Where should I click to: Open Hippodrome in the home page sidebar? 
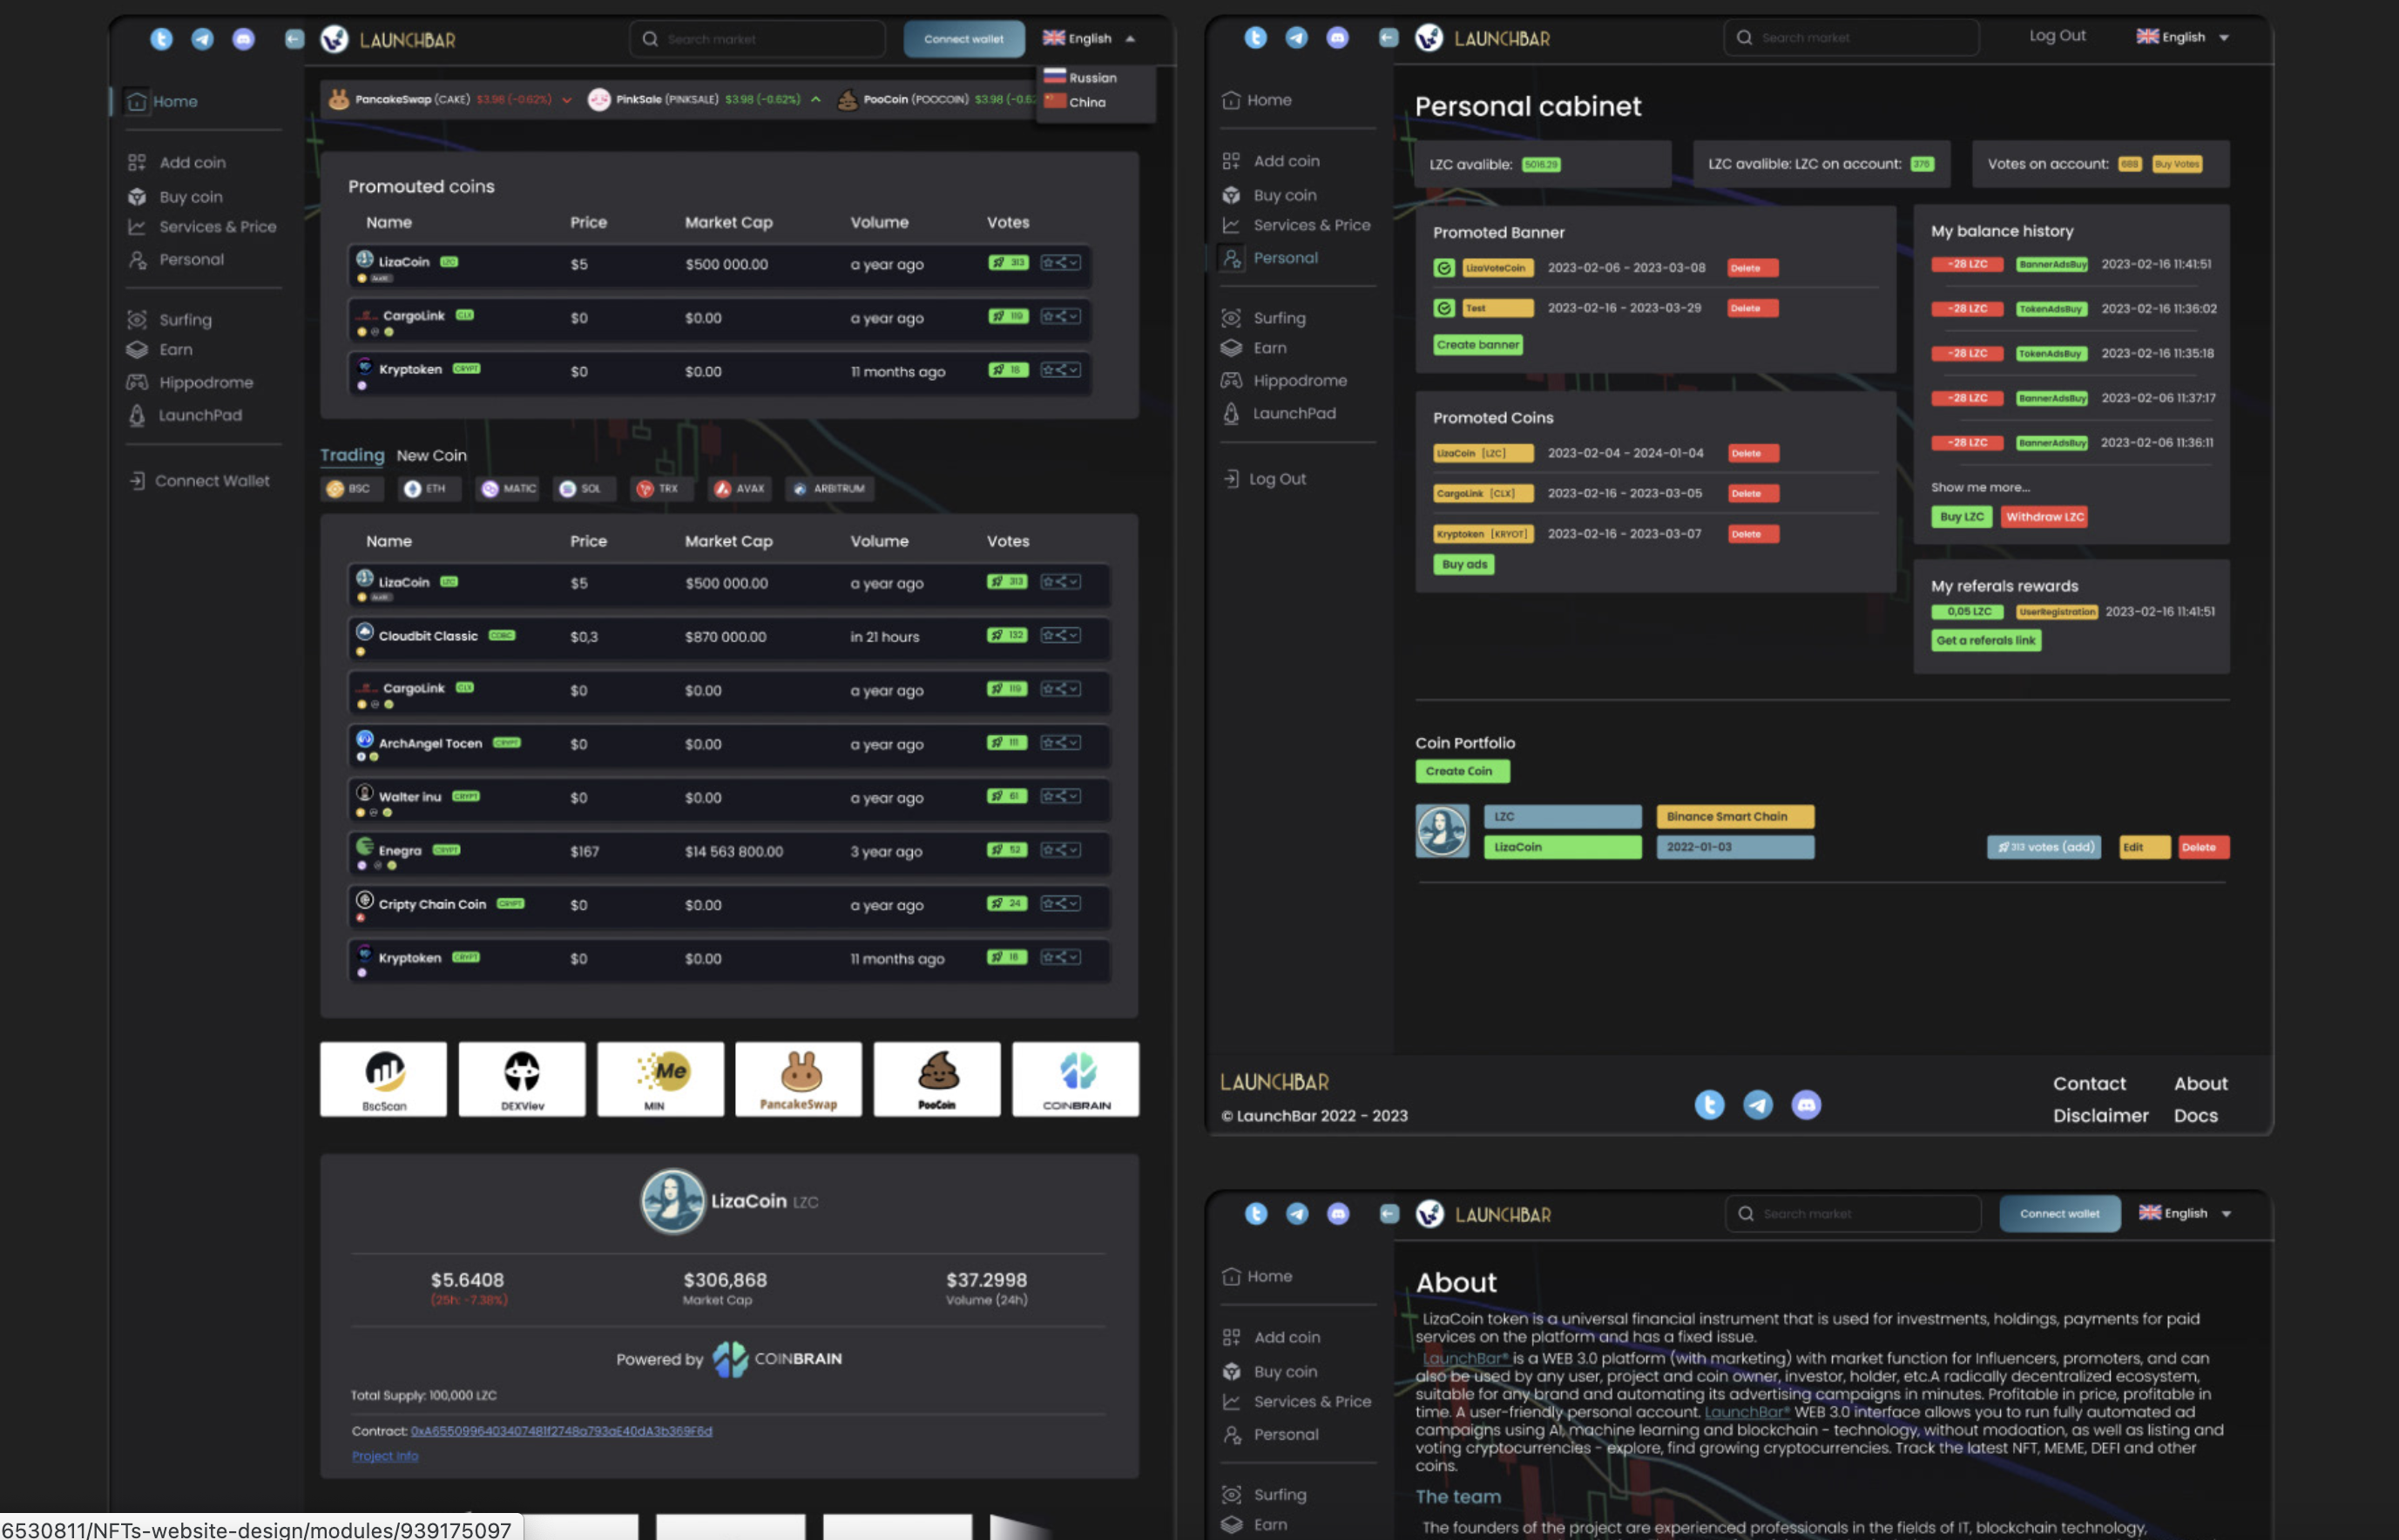click(x=190, y=382)
